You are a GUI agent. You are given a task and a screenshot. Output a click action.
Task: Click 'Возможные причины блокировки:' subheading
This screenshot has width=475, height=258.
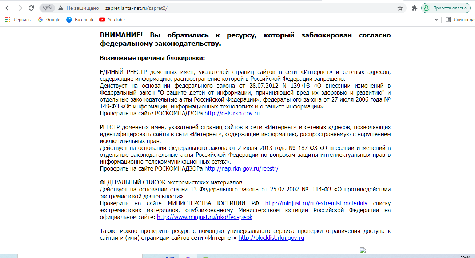(x=152, y=58)
